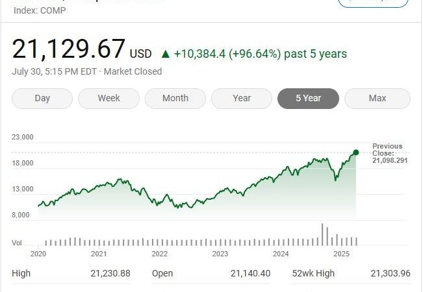Click the 2022 marker on time axis
Image resolution: width=423 pixels, height=292 pixels.
click(160, 254)
